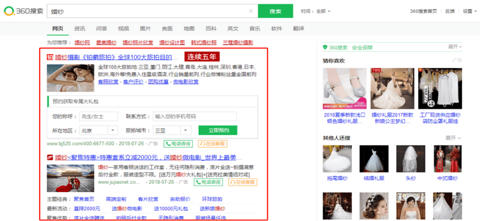The image size is (480, 221).
Task: Switch to the 视频 tab
Action: pyautogui.click(x=124, y=28)
